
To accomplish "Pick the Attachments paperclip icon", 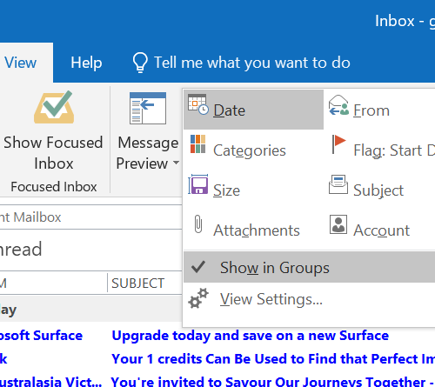I will tap(198, 224).
